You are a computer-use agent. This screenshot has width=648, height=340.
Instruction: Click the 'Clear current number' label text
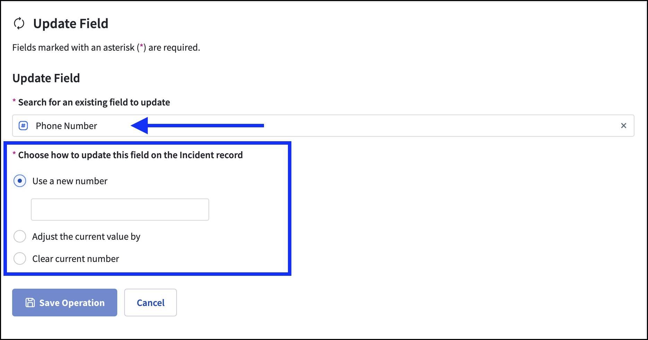76,259
